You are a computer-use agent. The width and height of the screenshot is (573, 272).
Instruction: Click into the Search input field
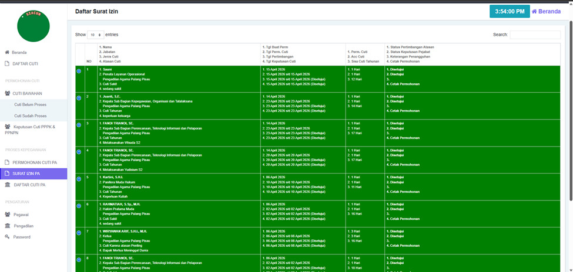[535, 35]
